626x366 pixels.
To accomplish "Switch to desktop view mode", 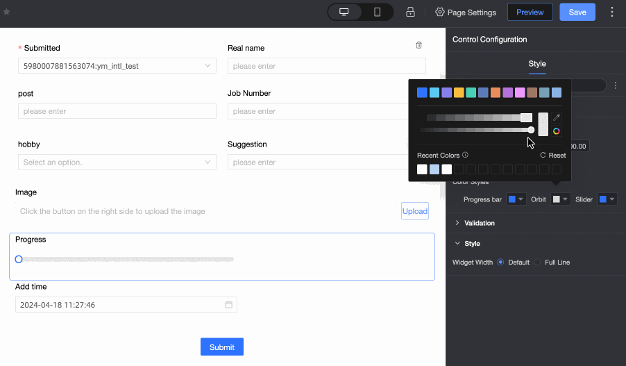I will point(344,12).
